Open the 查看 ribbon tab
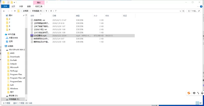This screenshot has width=204, height=106. (29, 6)
